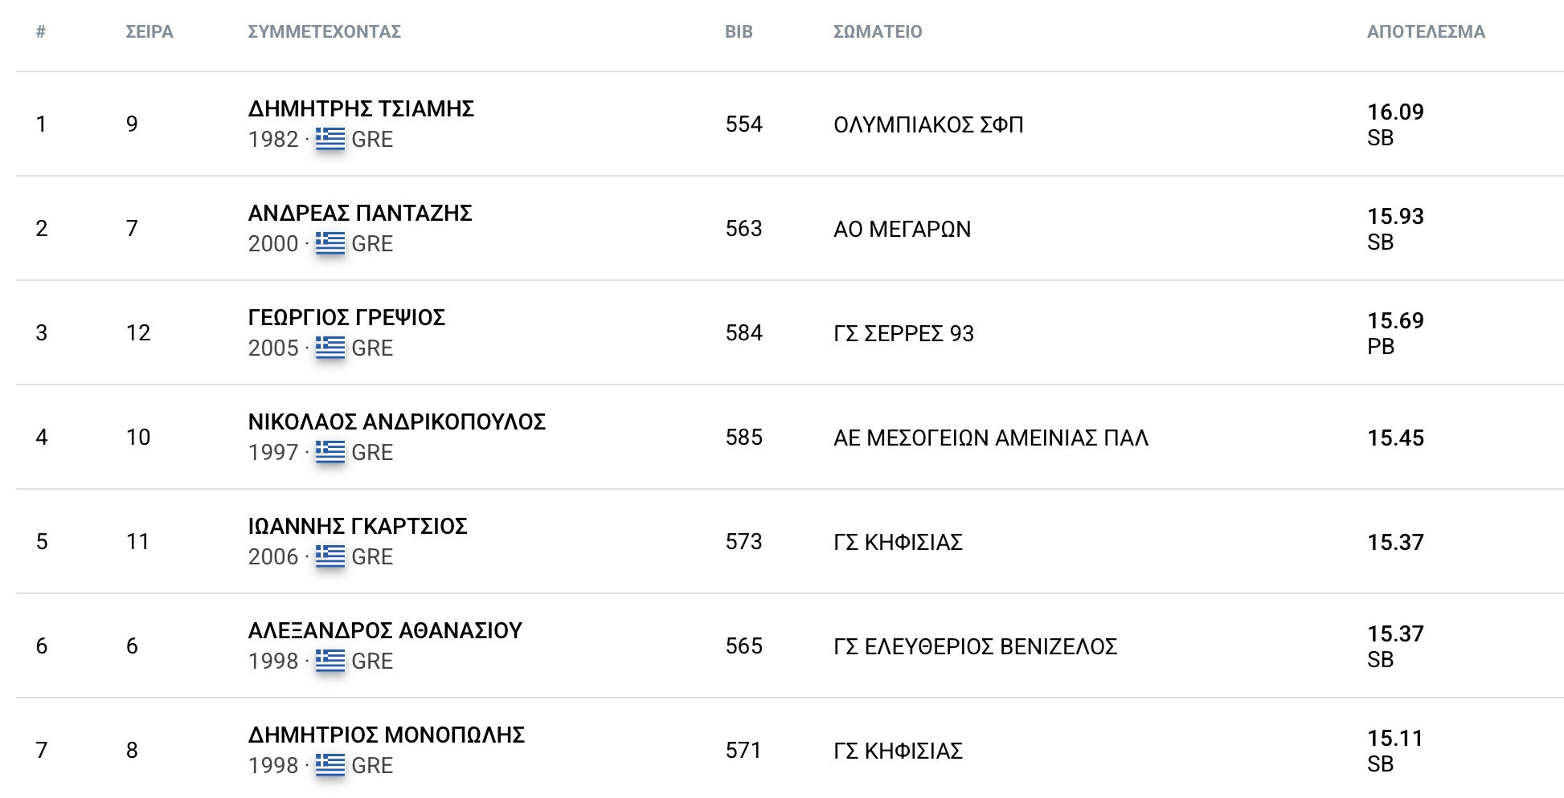The height and width of the screenshot is (798, 1564).
Task: Sort by ΣΕΙΡΑ column header
Action: tap(149, 31)
